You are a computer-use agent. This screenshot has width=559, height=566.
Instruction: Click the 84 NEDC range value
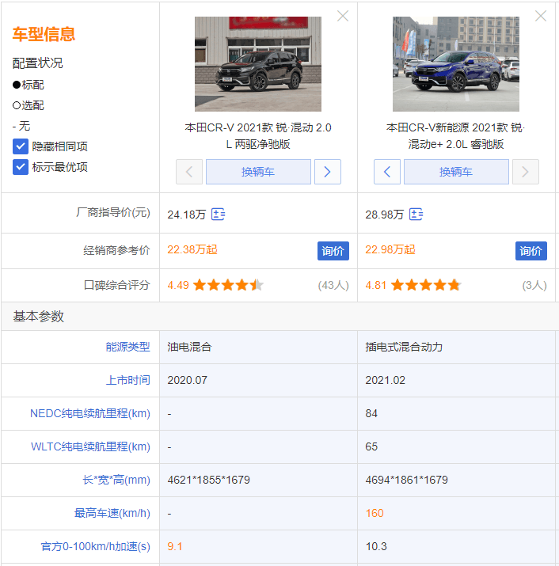click(x=371, y=413)
